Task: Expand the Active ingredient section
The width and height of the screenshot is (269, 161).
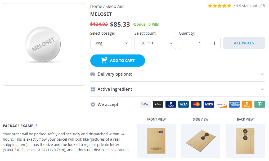Action: [177, 89]
